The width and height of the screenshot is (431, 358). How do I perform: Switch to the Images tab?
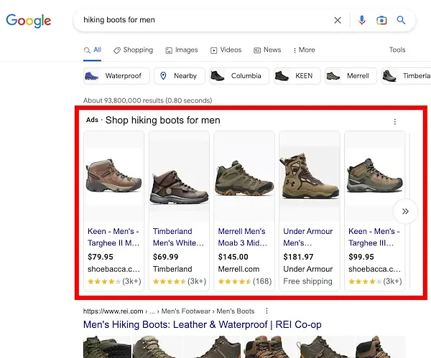[x=182, y=50]
